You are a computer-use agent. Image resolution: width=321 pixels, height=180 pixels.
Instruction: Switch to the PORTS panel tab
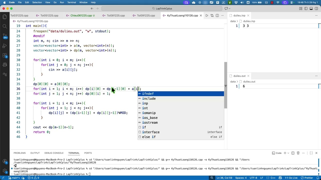point(88,153)
